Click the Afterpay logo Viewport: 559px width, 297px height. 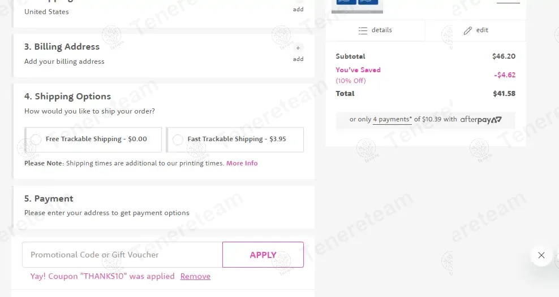[480, 120]
